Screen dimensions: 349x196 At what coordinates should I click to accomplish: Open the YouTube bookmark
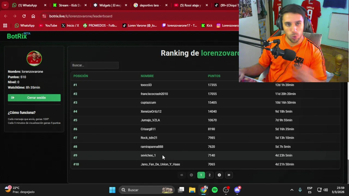pyautogui.click(x=48, y=25)
